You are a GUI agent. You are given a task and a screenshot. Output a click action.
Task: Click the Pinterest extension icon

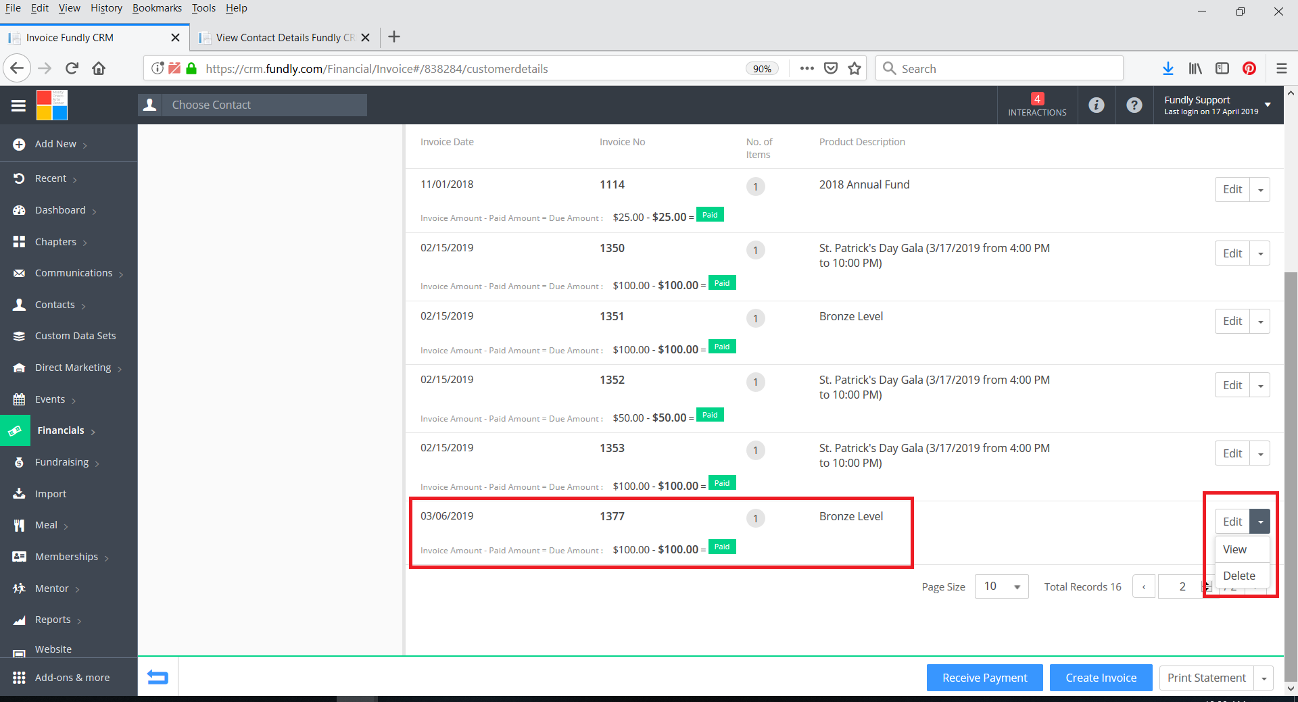tap(1249, 68)
